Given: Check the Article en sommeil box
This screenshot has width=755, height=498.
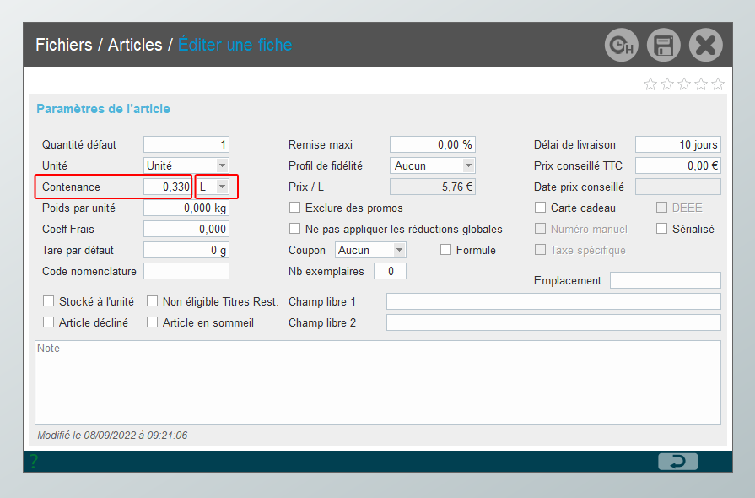Looking at the screenshot, I should pos(154,322).
